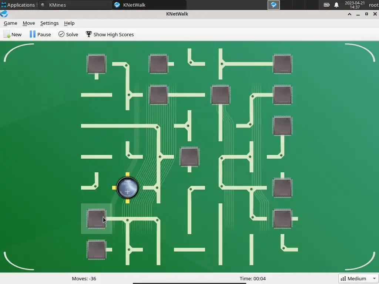Click the panel clock showing 2023-04-21
The width and height of the screenshot is (379, 284).
[355, 5]
